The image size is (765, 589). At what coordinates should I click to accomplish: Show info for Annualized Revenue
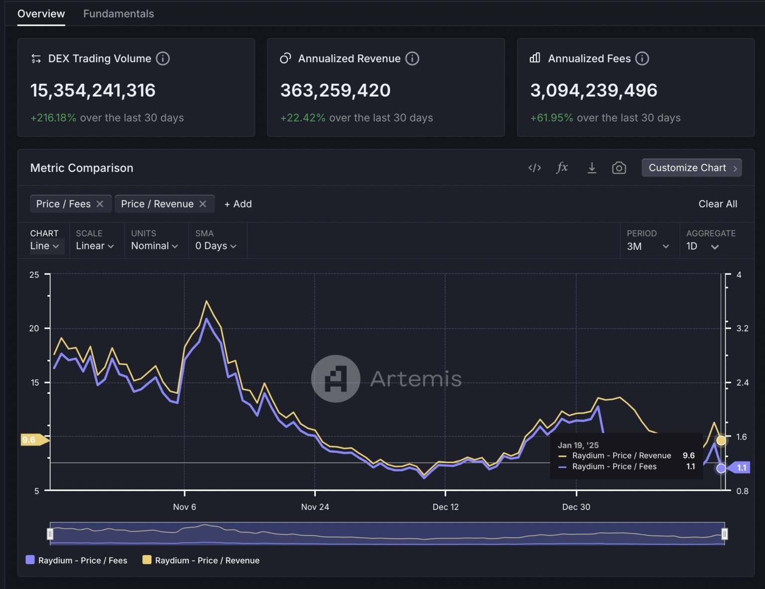click(412, 59)
